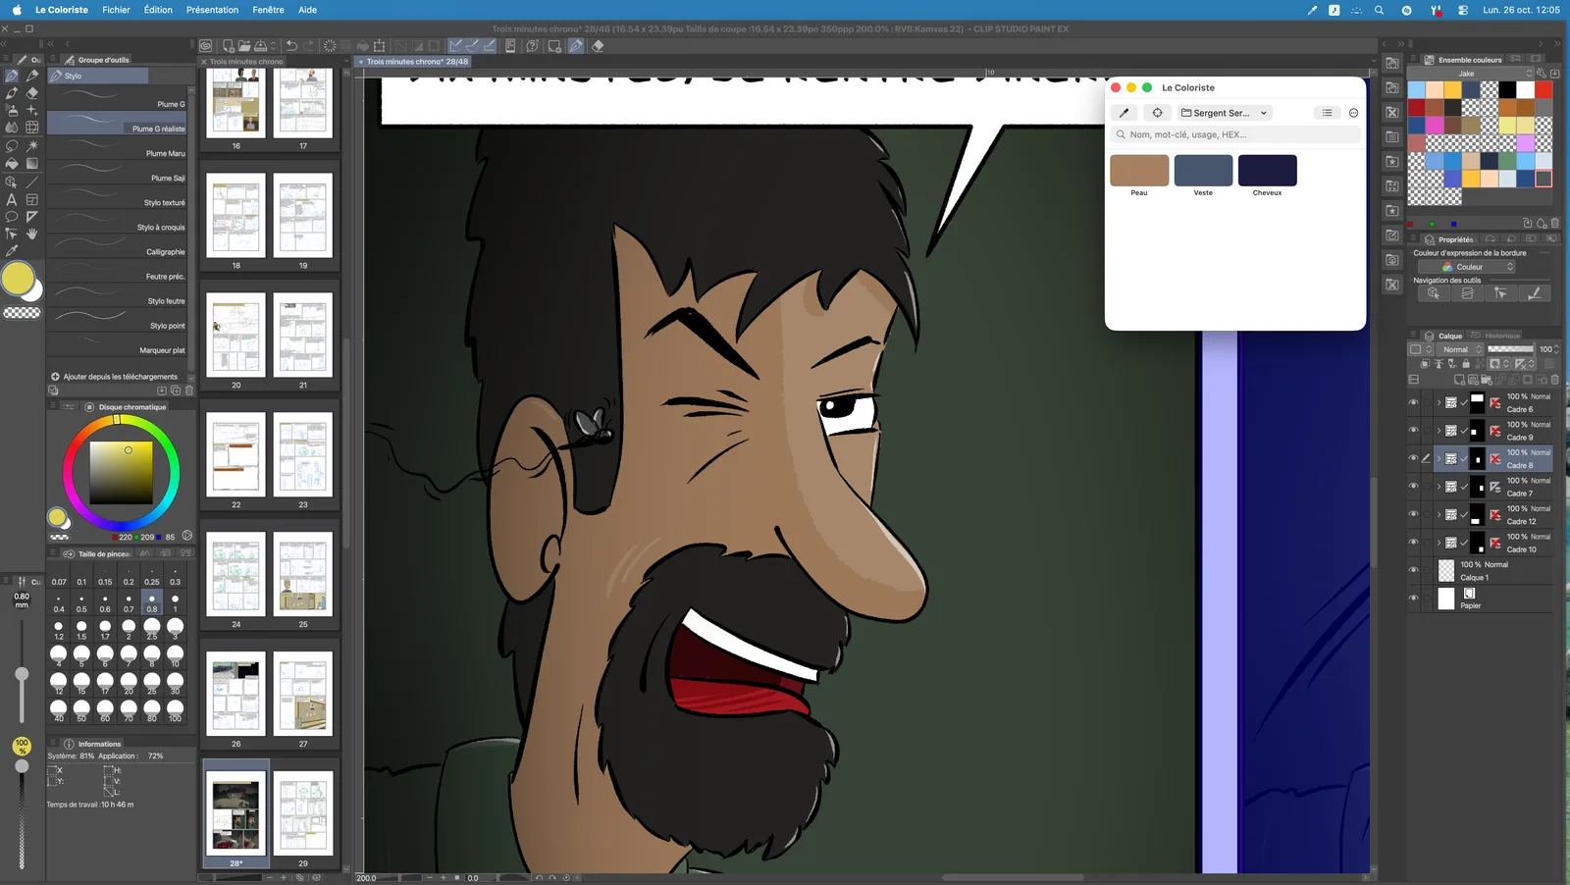The image size is (1570, 885).
Task: Choose brush size 0.5
Action: pos(81,601)
